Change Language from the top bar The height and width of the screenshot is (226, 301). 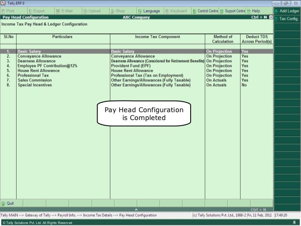(x=149, y=11)
